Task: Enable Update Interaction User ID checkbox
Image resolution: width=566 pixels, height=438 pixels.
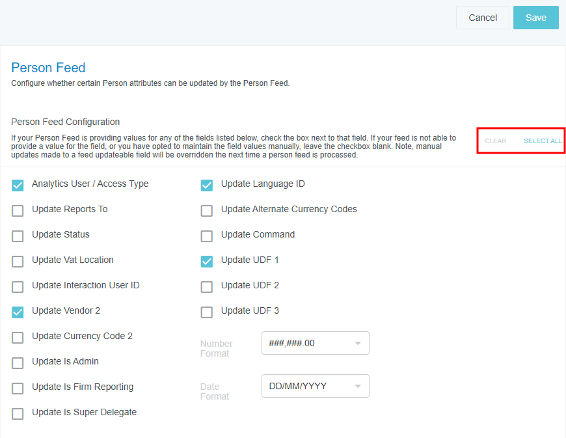Action: 18,287
